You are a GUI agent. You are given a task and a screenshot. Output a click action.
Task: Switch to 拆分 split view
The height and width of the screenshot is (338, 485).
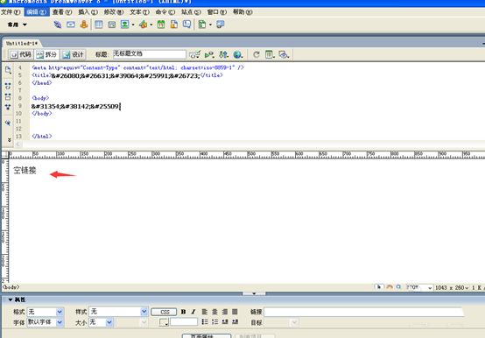46,55
